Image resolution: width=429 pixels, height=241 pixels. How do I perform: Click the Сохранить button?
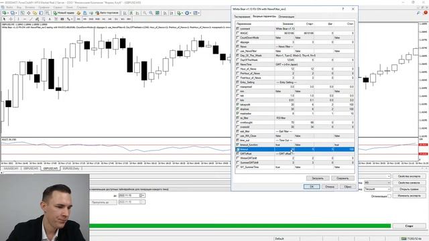pyautogui.click(x=343, y=178)
